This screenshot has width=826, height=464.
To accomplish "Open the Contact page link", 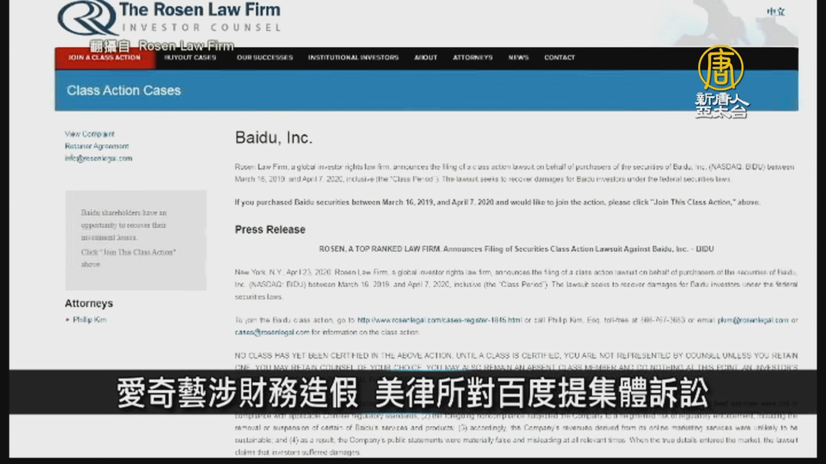I will (559, 58).
